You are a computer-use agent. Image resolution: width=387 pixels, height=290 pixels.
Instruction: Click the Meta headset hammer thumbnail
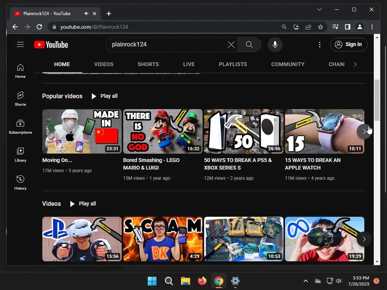[x=325, y=239]
